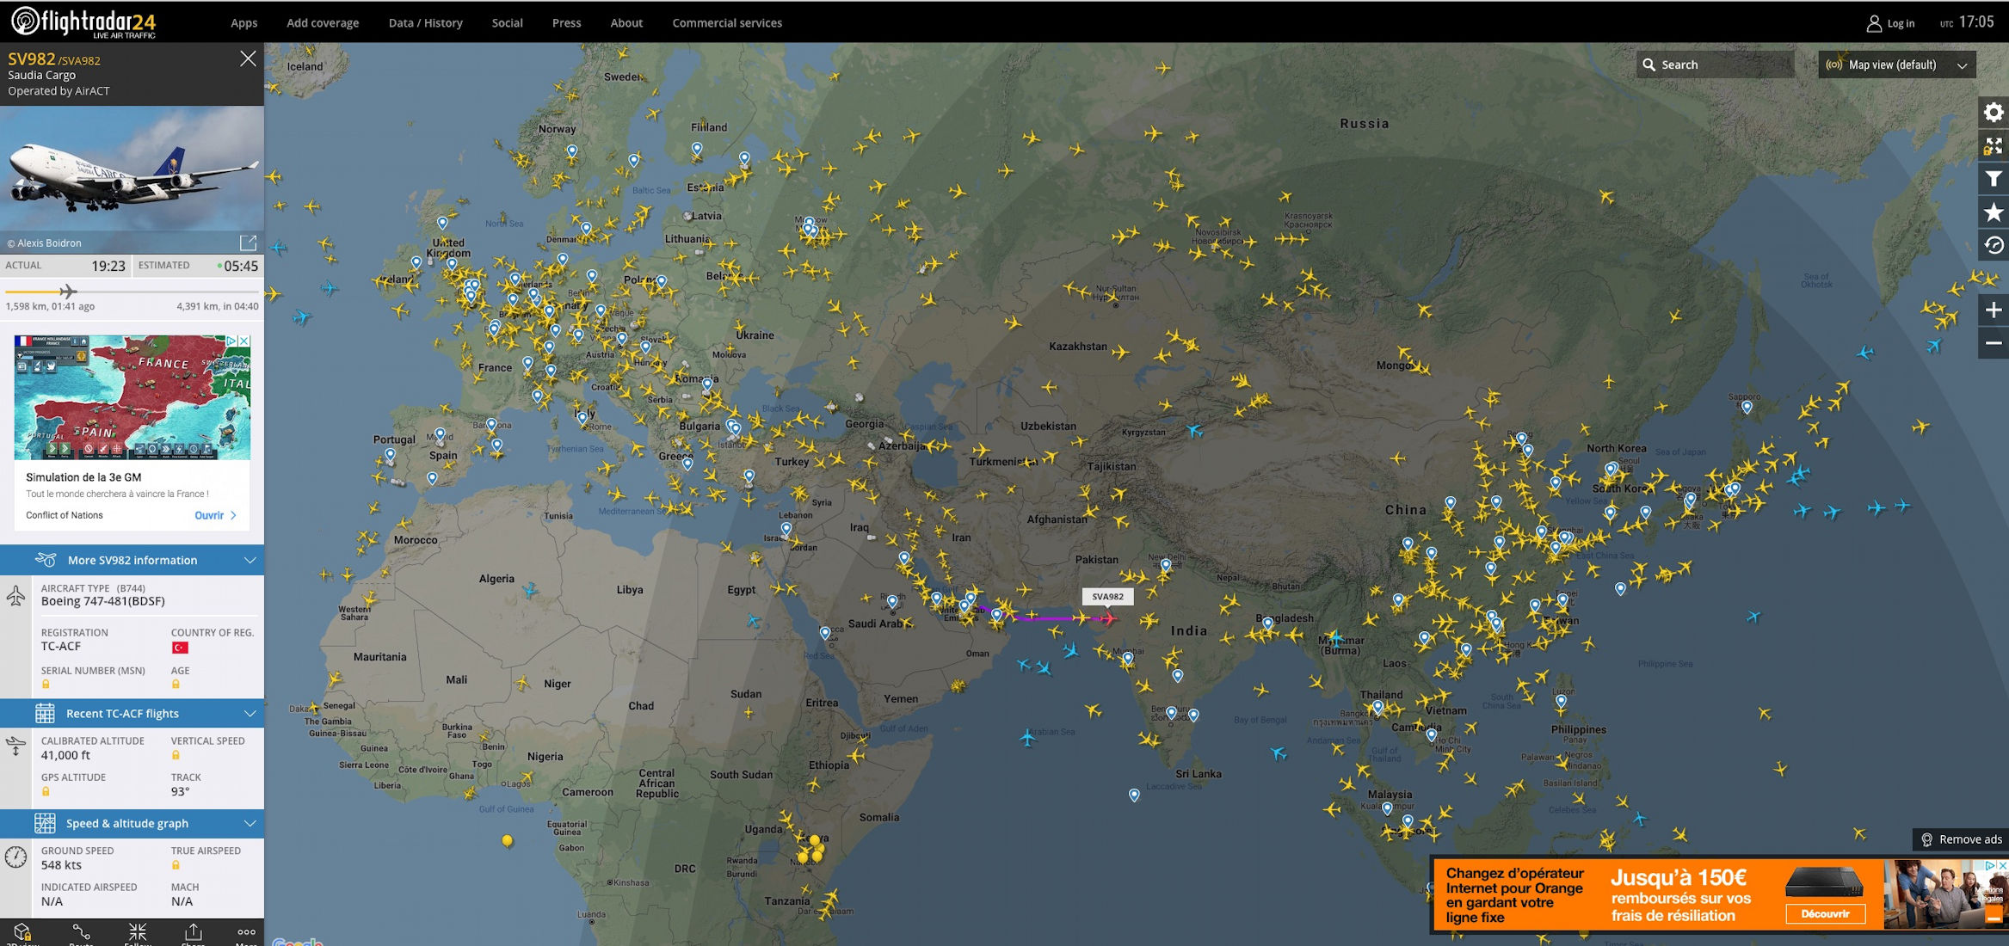Click the Saudia Cargo aircraft photo
This screenshot has width=2009, height=946.
tap(132, 169)
